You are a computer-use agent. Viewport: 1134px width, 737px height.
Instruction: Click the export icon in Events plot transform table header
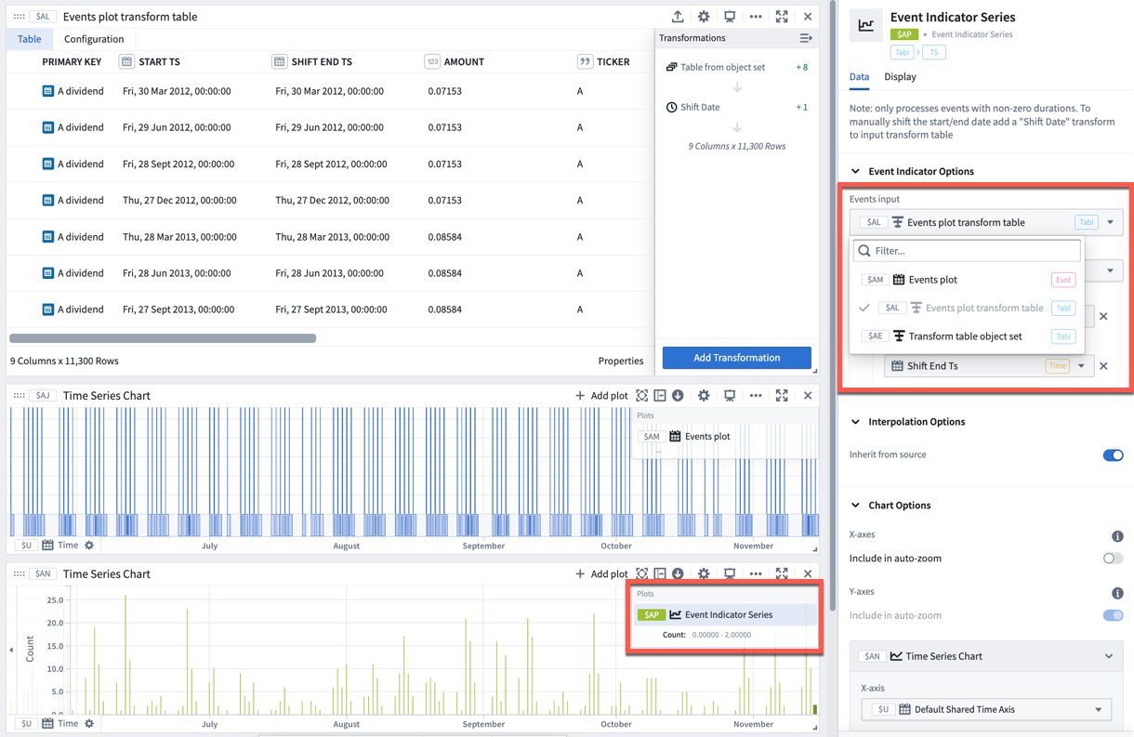[x=678, y=17]
